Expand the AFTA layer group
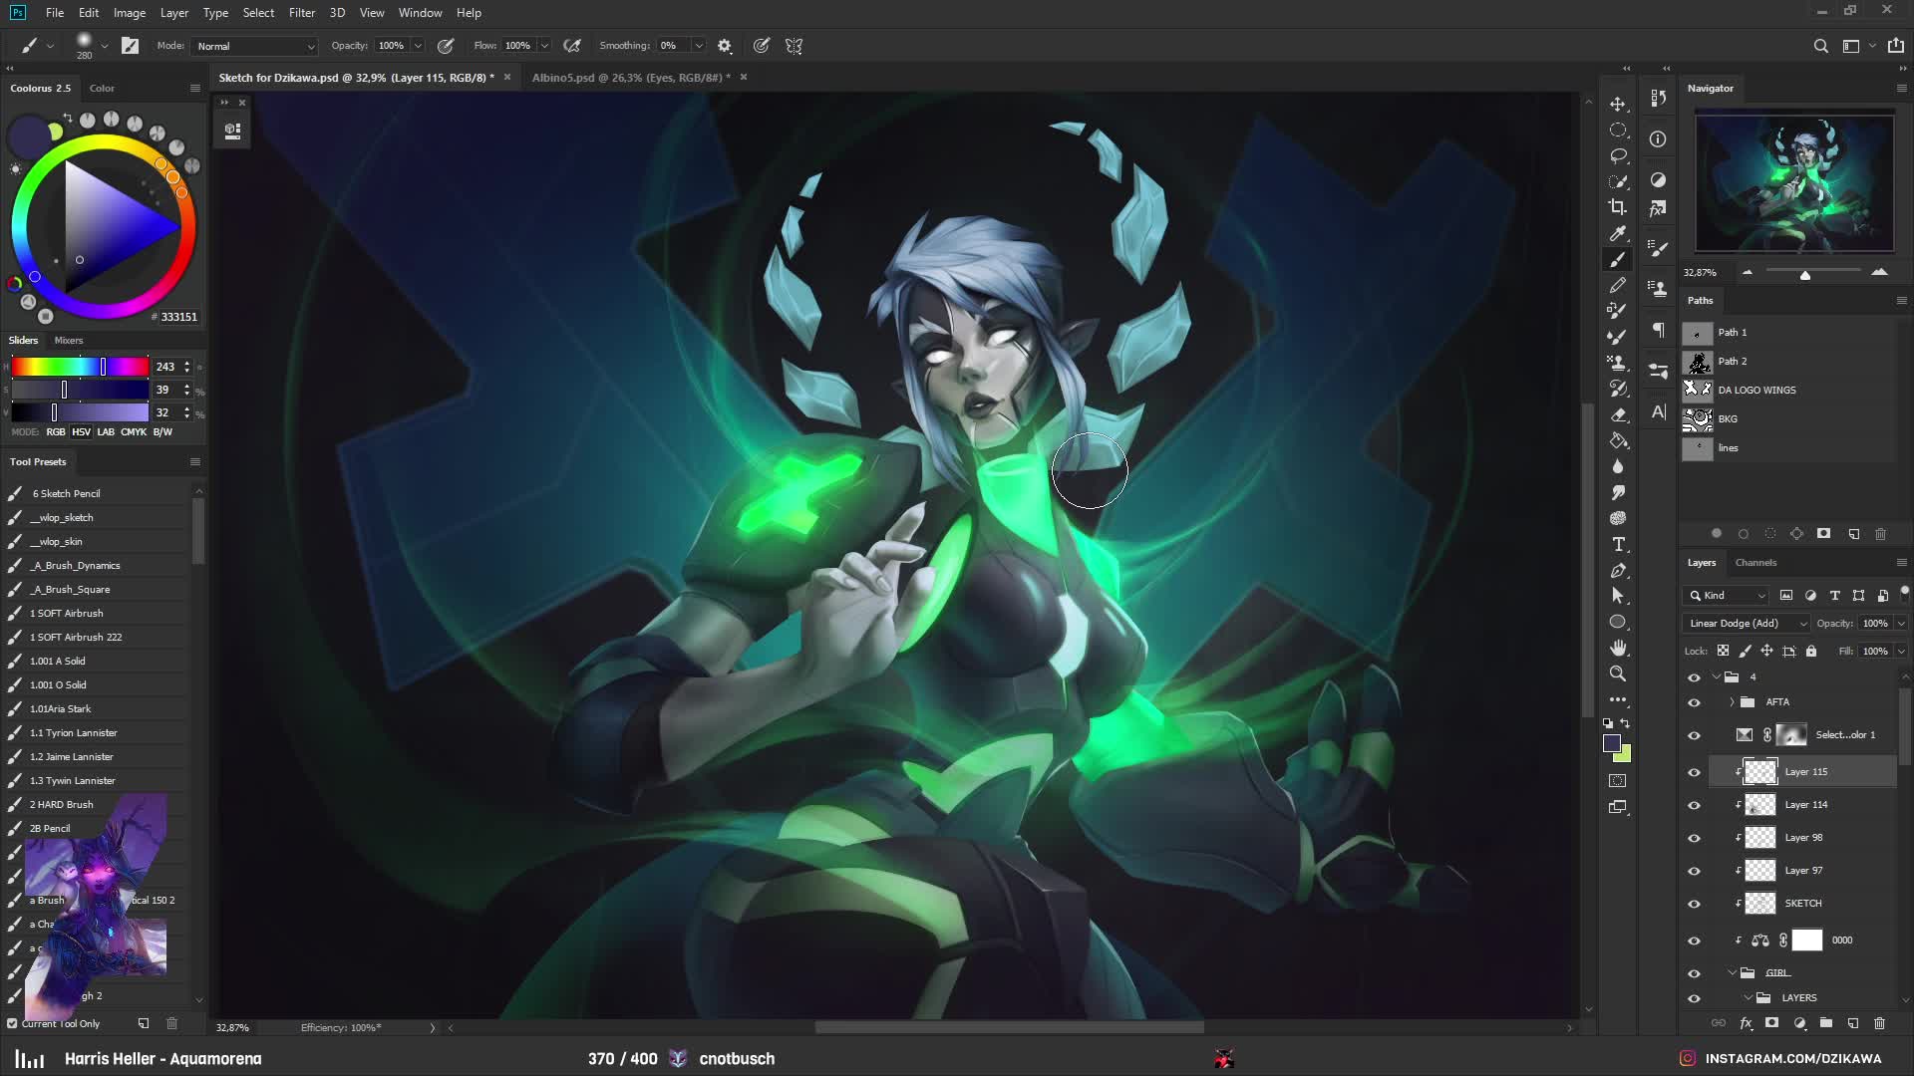Screen dimensions: 1914x1076 click(x=1733, y=702)
